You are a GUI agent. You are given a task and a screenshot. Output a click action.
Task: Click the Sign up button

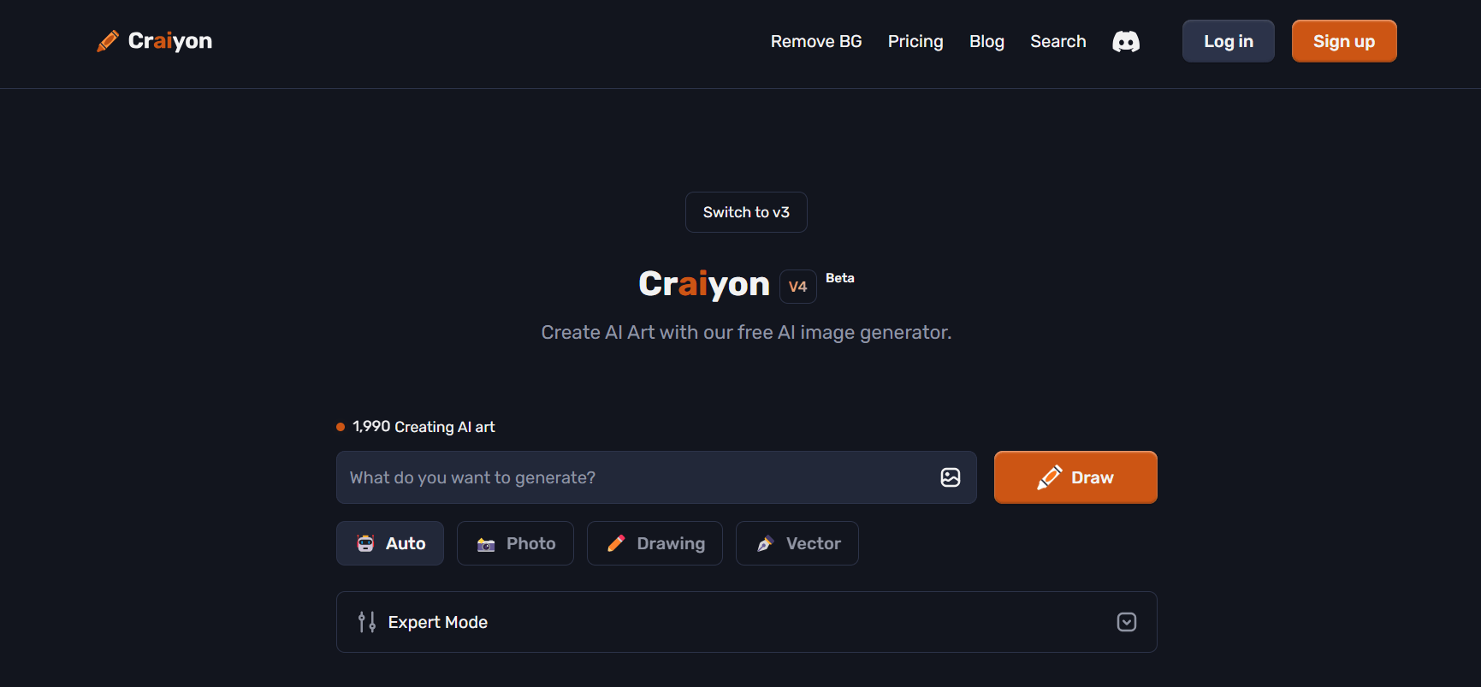1344,41
